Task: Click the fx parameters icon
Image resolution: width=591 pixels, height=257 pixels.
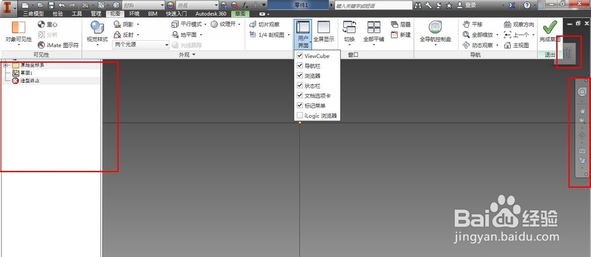Action: [245, 5]
